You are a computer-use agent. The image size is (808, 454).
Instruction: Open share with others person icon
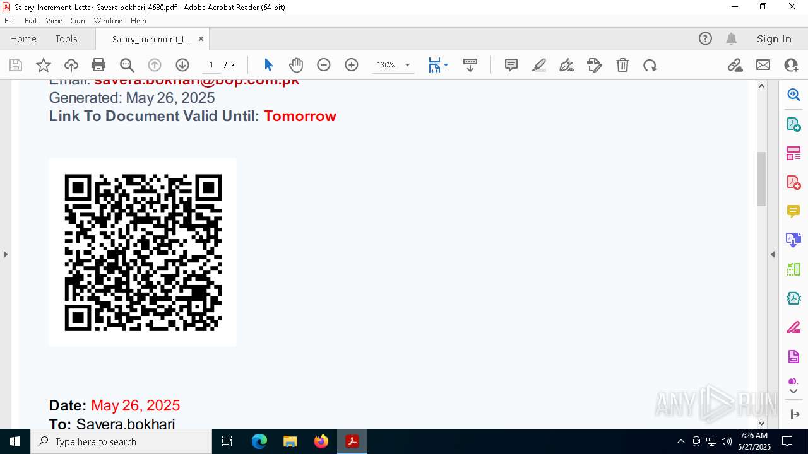(x=791, y=65)
